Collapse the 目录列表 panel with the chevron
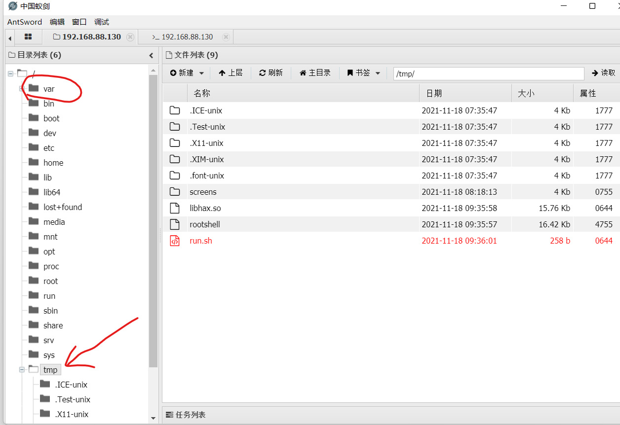Viewport: 620px width, 425px height. [151, 55]
